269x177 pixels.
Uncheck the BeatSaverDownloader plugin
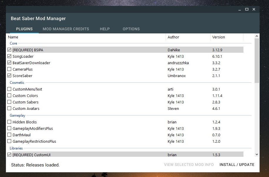pyautogui.click(x=9, y=63)
